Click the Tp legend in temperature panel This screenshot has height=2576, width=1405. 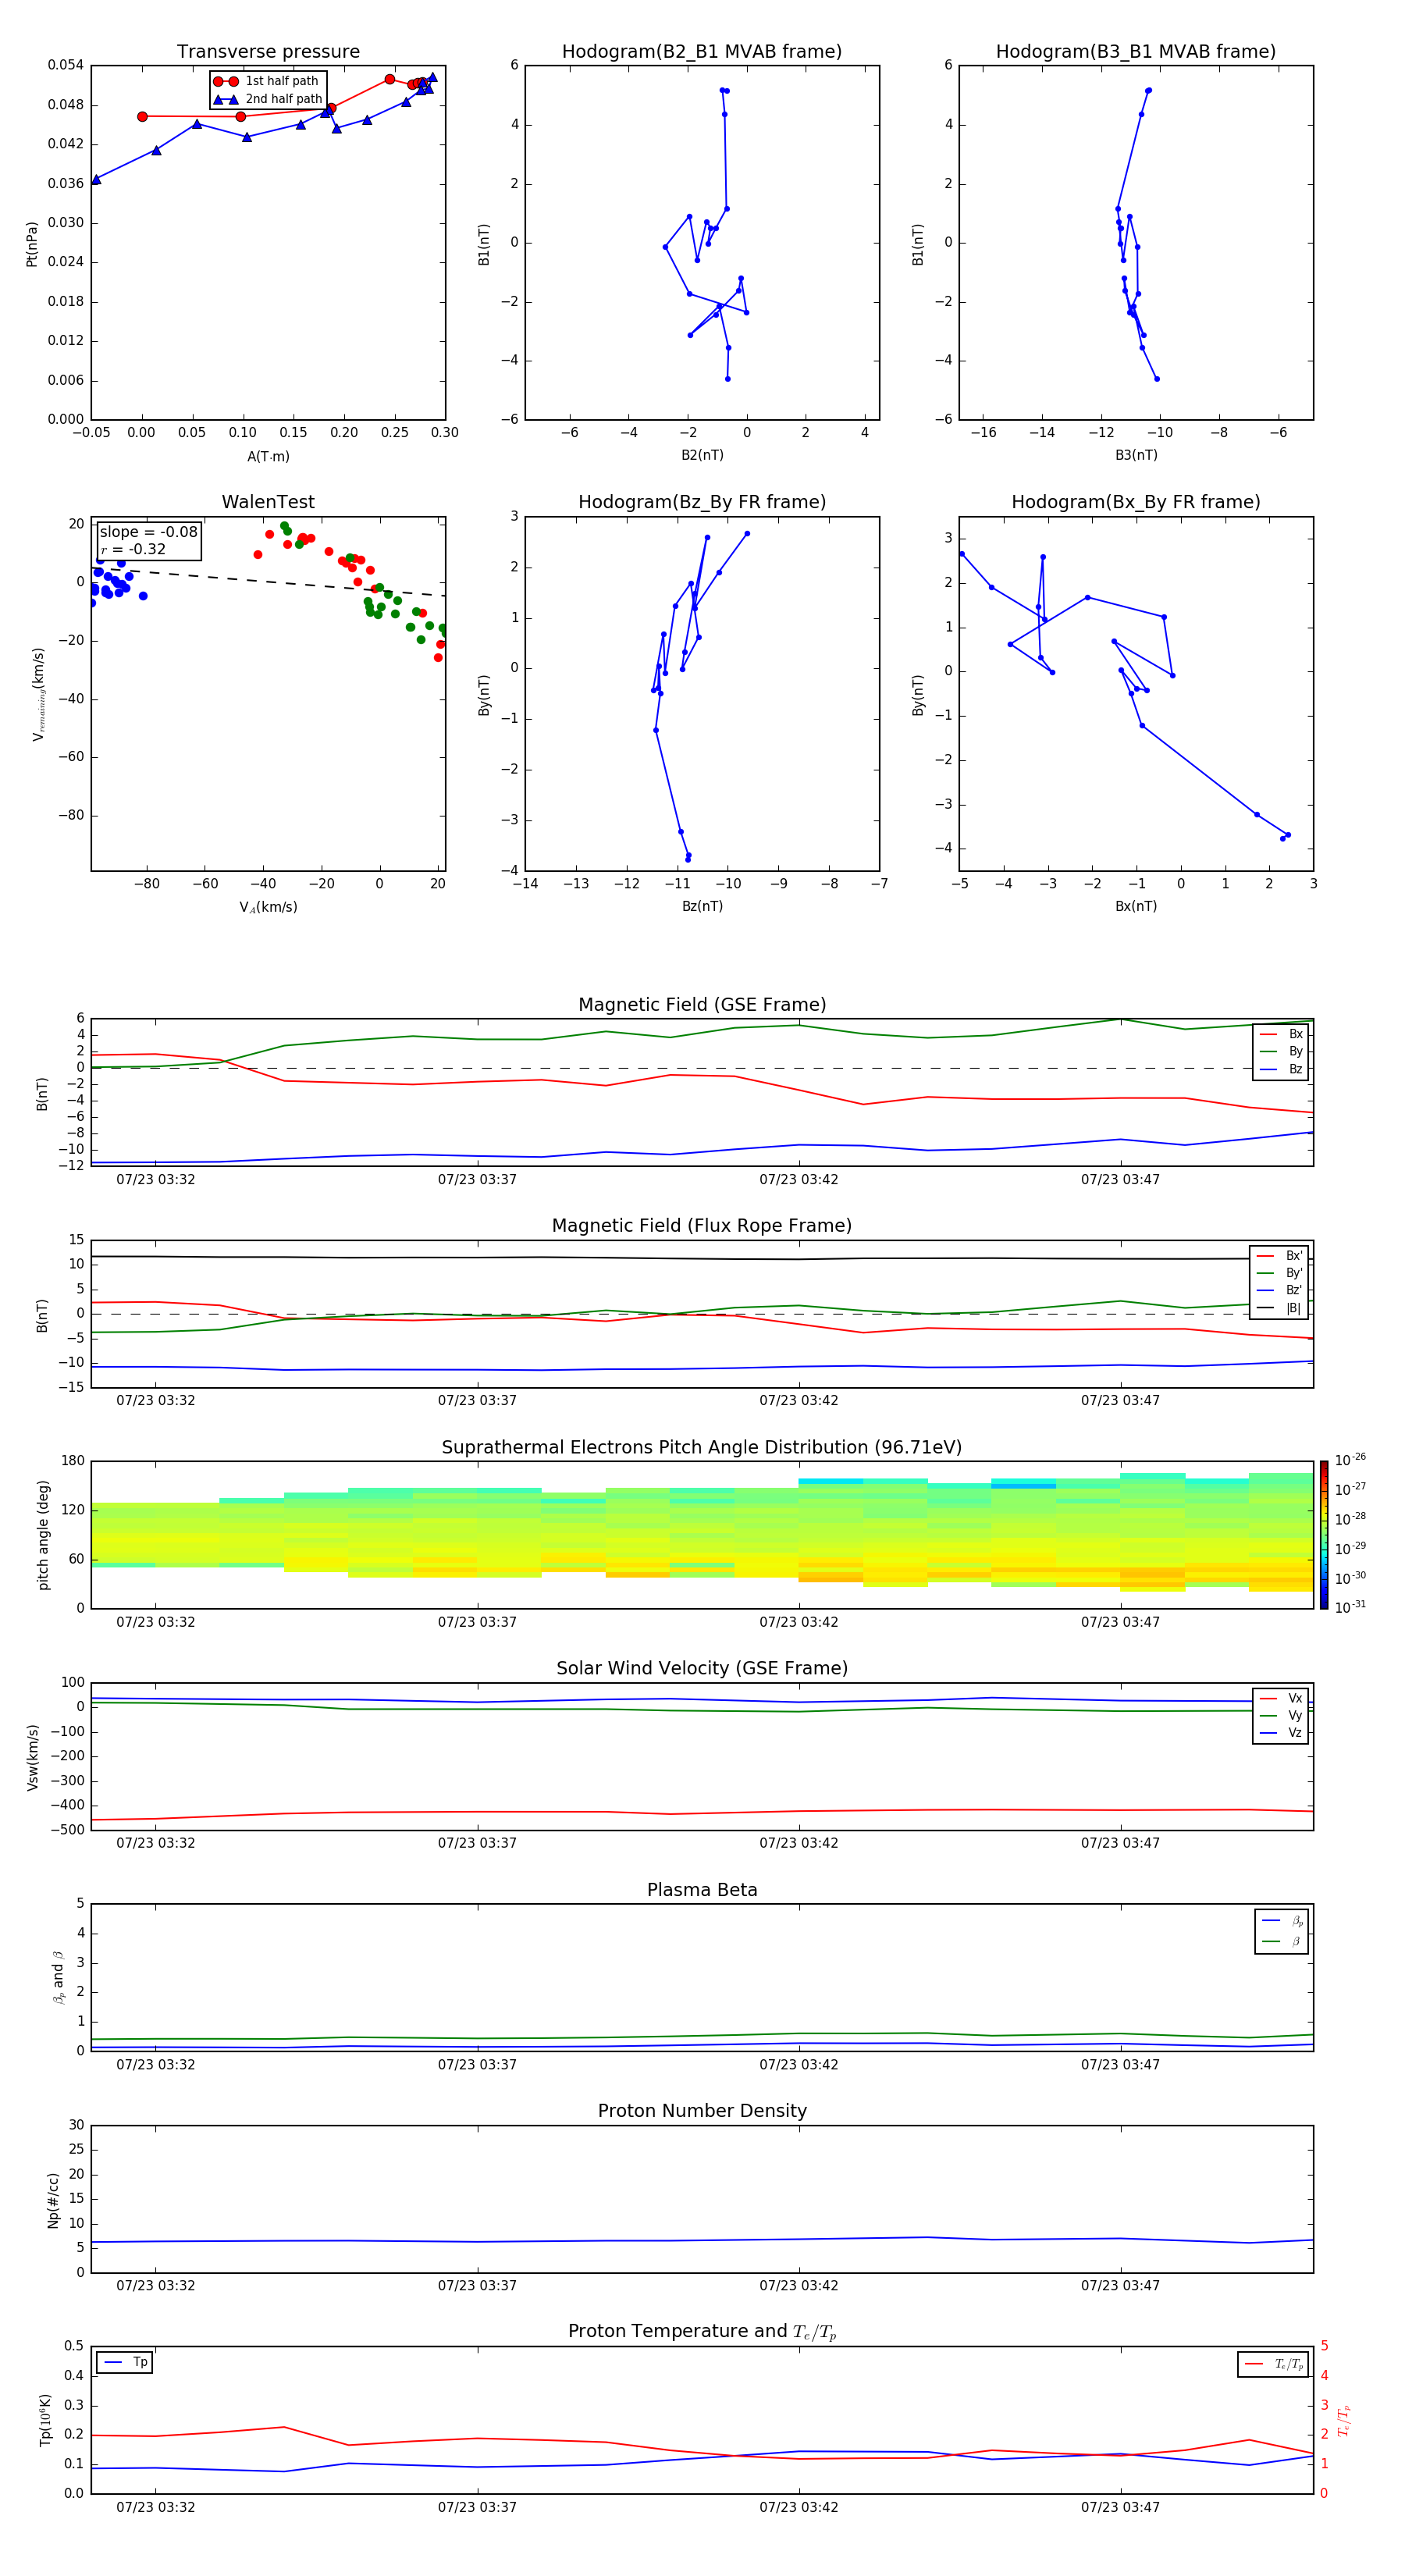click(x=125, y=2363)
